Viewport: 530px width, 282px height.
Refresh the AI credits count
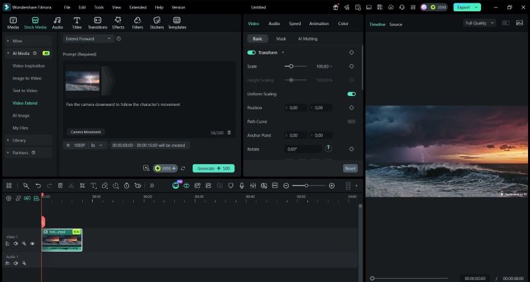coord(183,168)
